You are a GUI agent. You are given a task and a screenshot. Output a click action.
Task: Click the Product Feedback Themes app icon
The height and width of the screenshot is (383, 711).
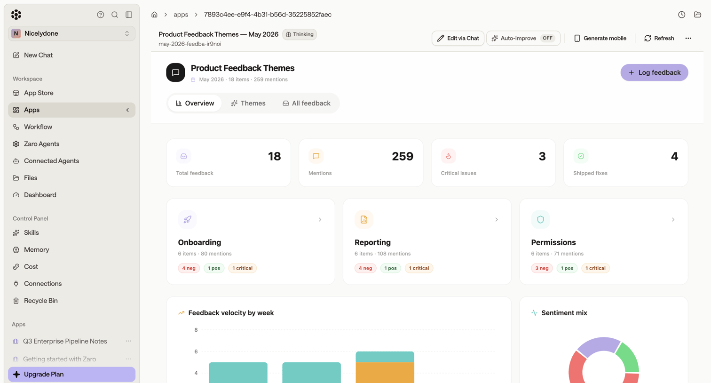point(175,72)
